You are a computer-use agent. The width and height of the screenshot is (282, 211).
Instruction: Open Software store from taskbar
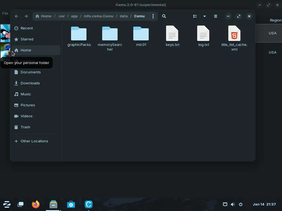click(71, 204)
